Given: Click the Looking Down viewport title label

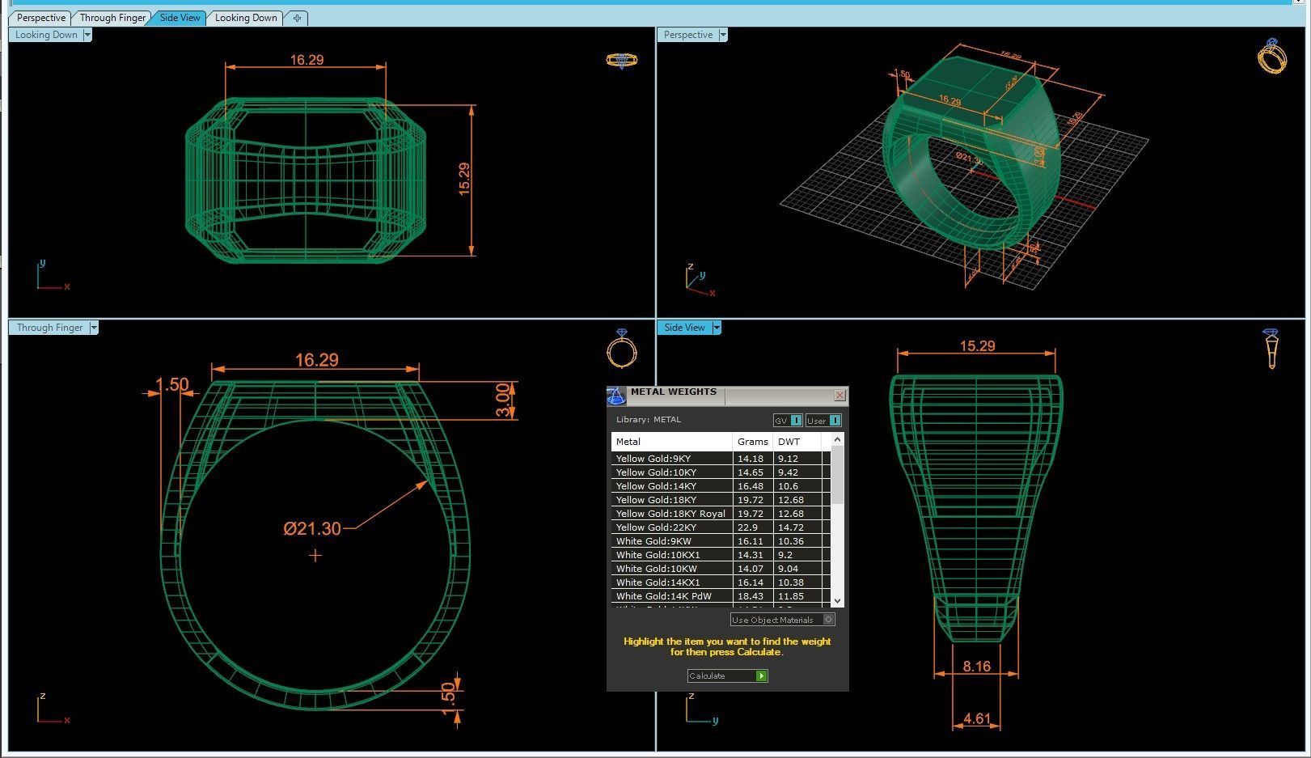Looking at the screenshot, I should pyautogui.click(x=46, y=35).
